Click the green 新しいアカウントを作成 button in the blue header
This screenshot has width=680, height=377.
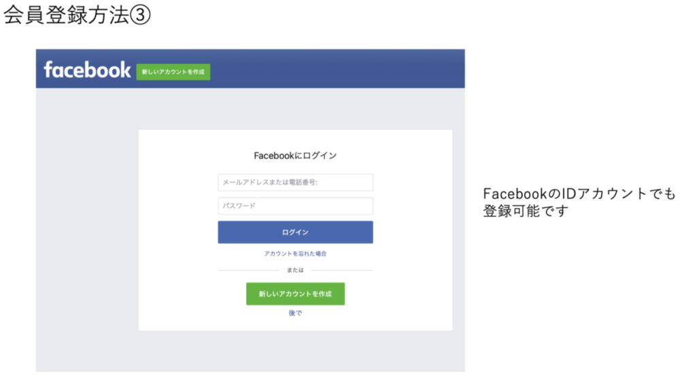point(173,72)
